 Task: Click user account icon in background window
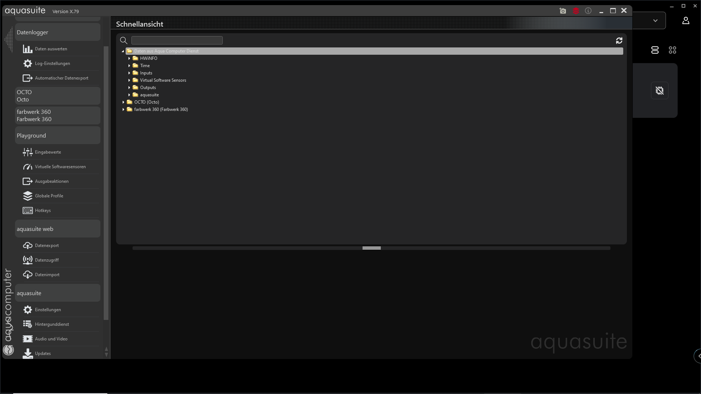coord(686,21)
